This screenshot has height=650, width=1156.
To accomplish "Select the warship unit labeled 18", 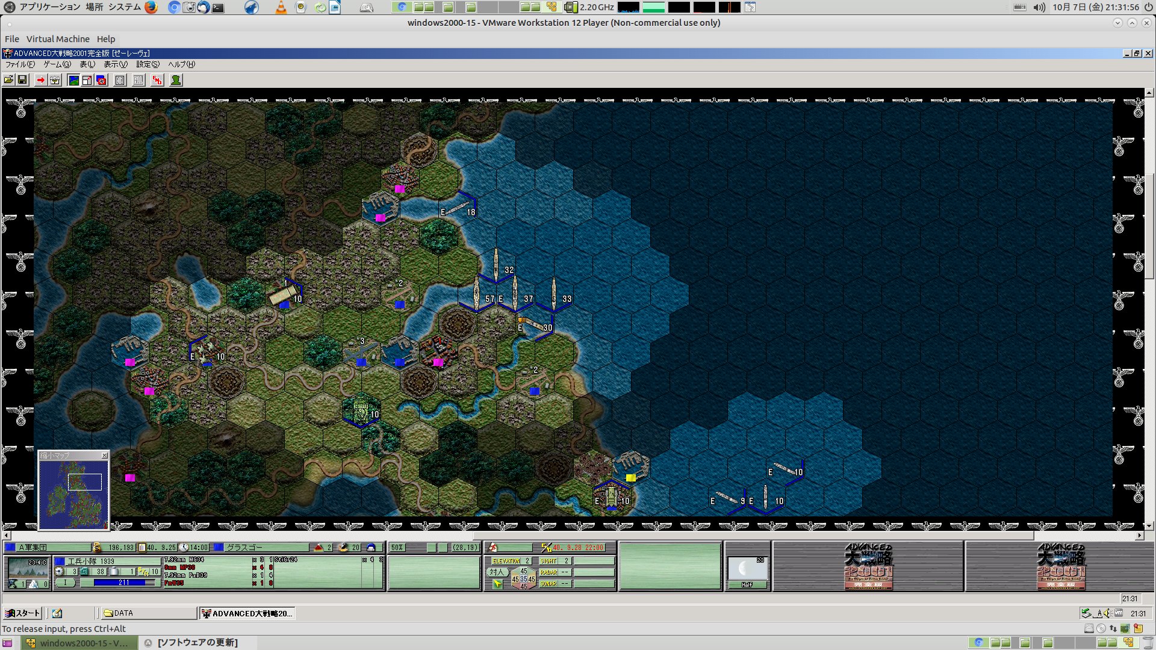I will pyautogui.click(x=459, y=208).
